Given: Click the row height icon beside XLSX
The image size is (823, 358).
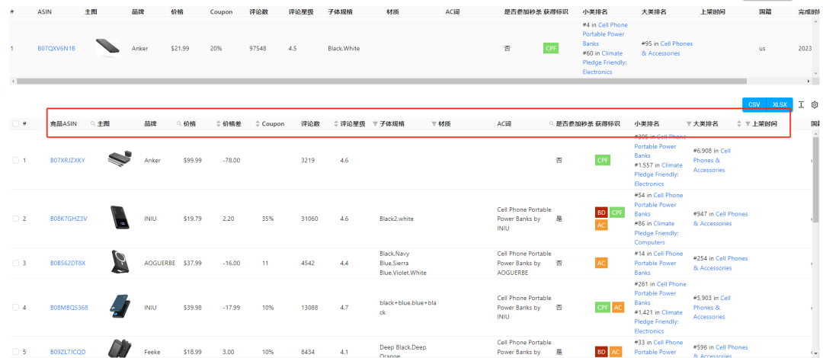Looking at the screenshot, I should [x=801, y=104].
